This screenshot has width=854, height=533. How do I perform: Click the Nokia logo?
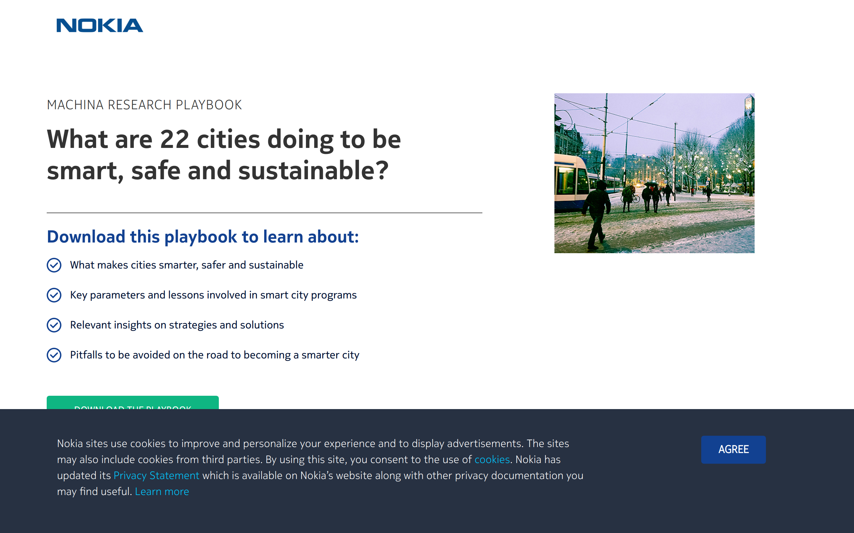tap(100, 25)
